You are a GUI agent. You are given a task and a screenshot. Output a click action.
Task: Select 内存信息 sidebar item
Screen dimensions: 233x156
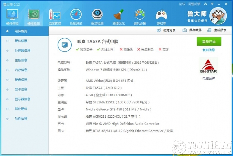click(25, 70)
